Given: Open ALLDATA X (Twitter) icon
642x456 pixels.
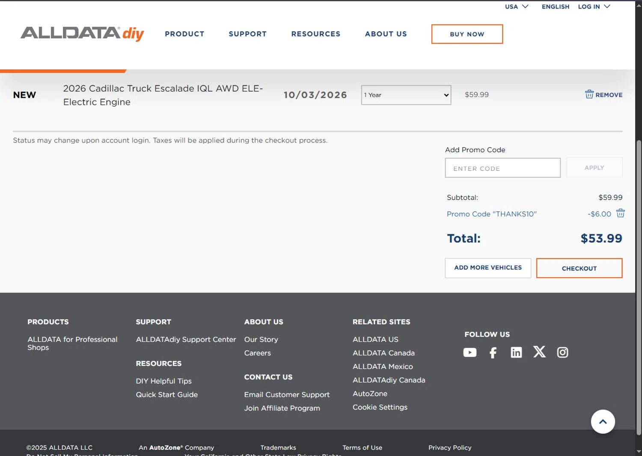Looking at the screenshot, I should click(539, 352).
